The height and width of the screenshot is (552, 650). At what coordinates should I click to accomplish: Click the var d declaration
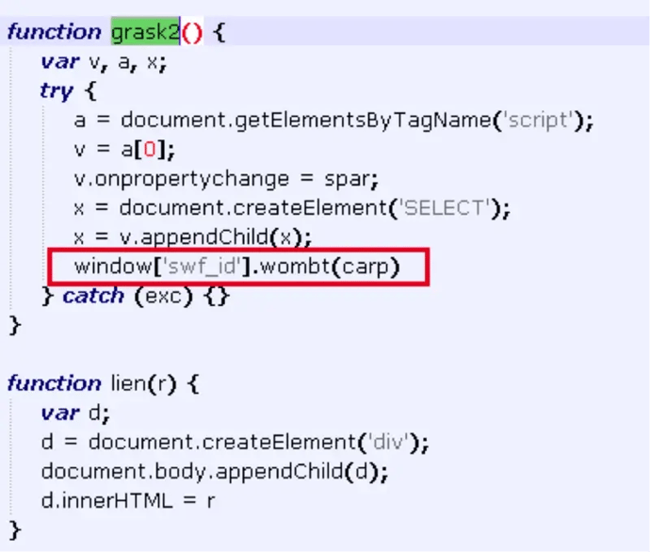tap(75, 413)
